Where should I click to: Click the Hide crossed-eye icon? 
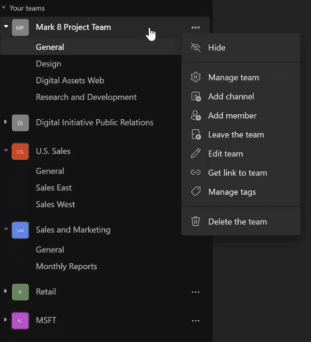pyautogui.click(x=196, y=47)
